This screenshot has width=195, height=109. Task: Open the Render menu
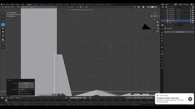click(12, 4)
